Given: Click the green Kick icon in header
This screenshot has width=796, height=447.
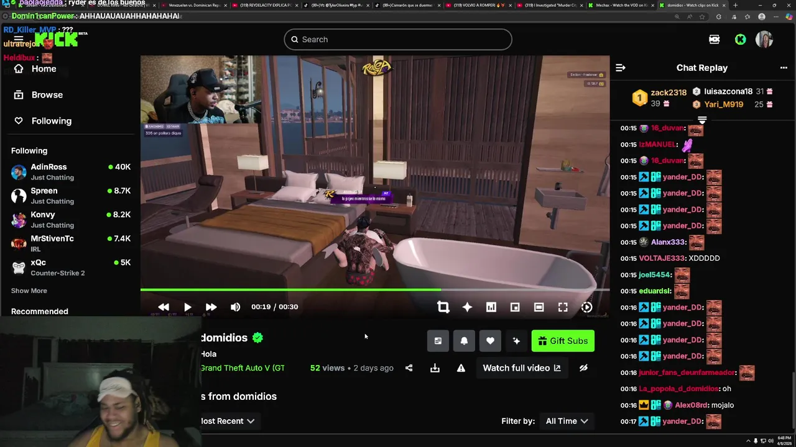Looking at the screenshot, I should point(740,39).
